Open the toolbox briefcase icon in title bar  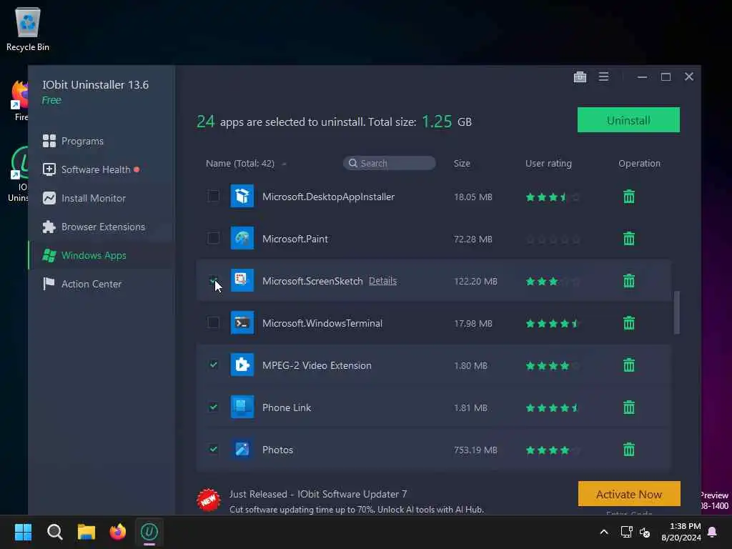[x=580, y=77]
